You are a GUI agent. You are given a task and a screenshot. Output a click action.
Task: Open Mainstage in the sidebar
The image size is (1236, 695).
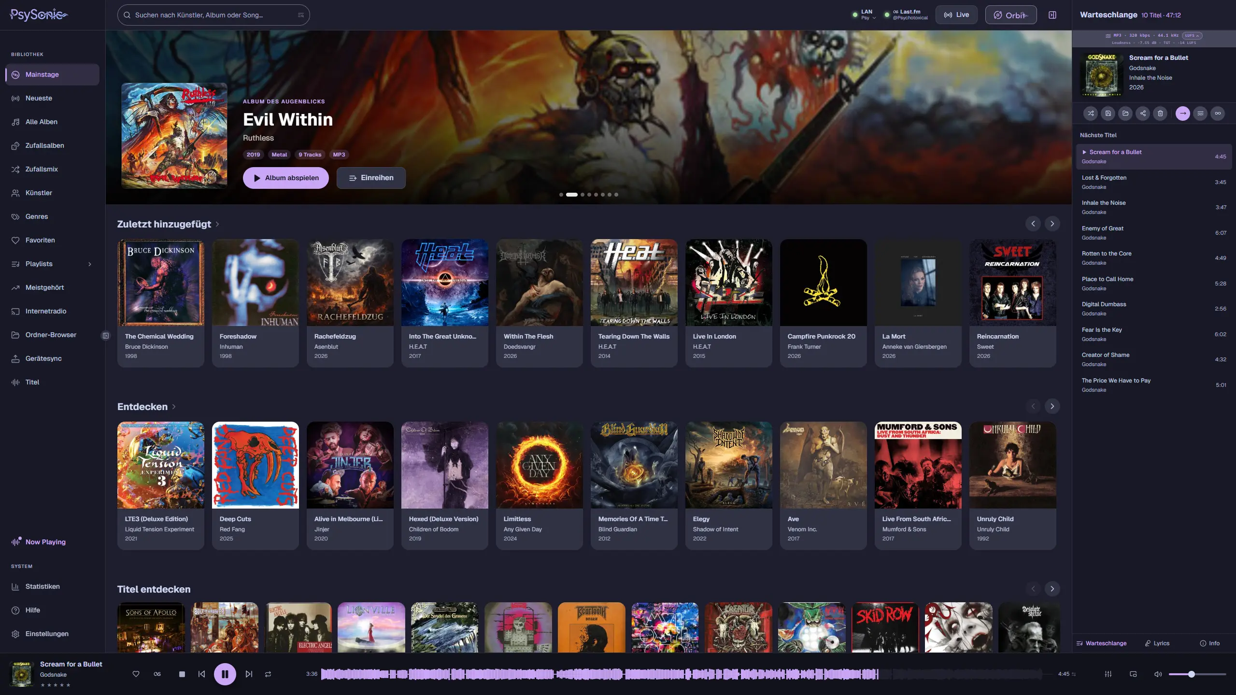(52, 75)
